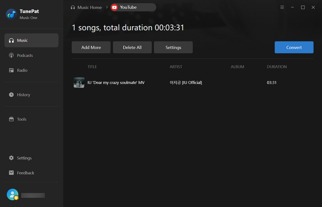Click the ALBUM column header
The height and width of the screenshot is (207, 322).
(x=237, y=67)
